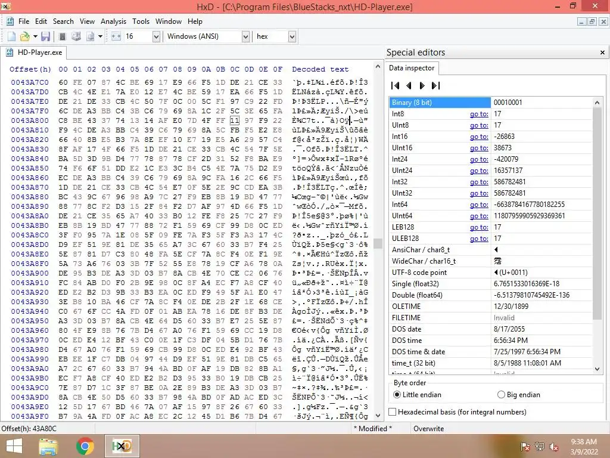Open the Tools menu
Screen dimensions: 610x458
[141, 21]
